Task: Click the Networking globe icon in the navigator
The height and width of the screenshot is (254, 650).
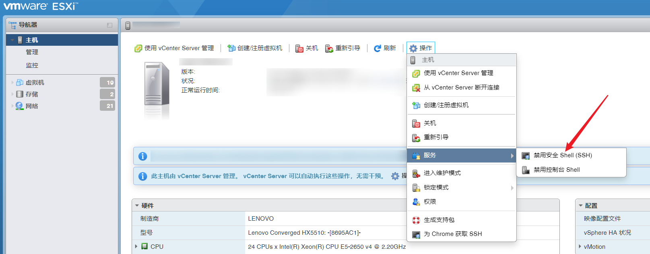Action: coord(19,106)
